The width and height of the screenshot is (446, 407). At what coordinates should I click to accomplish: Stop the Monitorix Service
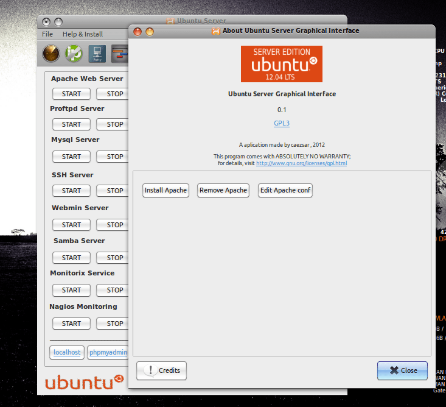click(x=113, y=290)
